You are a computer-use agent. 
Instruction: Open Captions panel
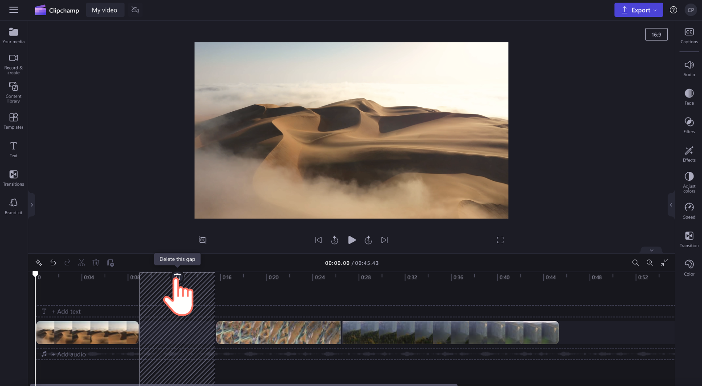[689, 36]
